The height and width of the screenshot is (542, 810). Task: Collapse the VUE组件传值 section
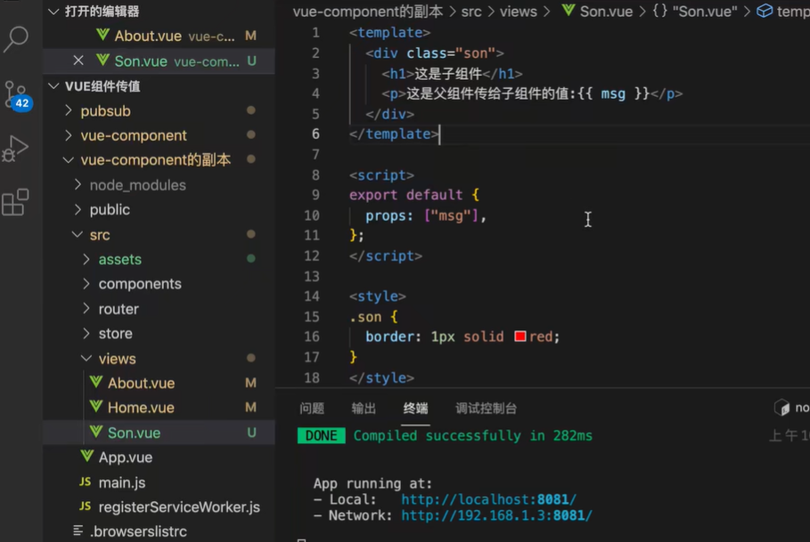(x=53, y=86)
